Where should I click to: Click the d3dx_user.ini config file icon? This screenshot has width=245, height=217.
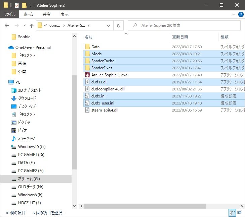point(87,103)
